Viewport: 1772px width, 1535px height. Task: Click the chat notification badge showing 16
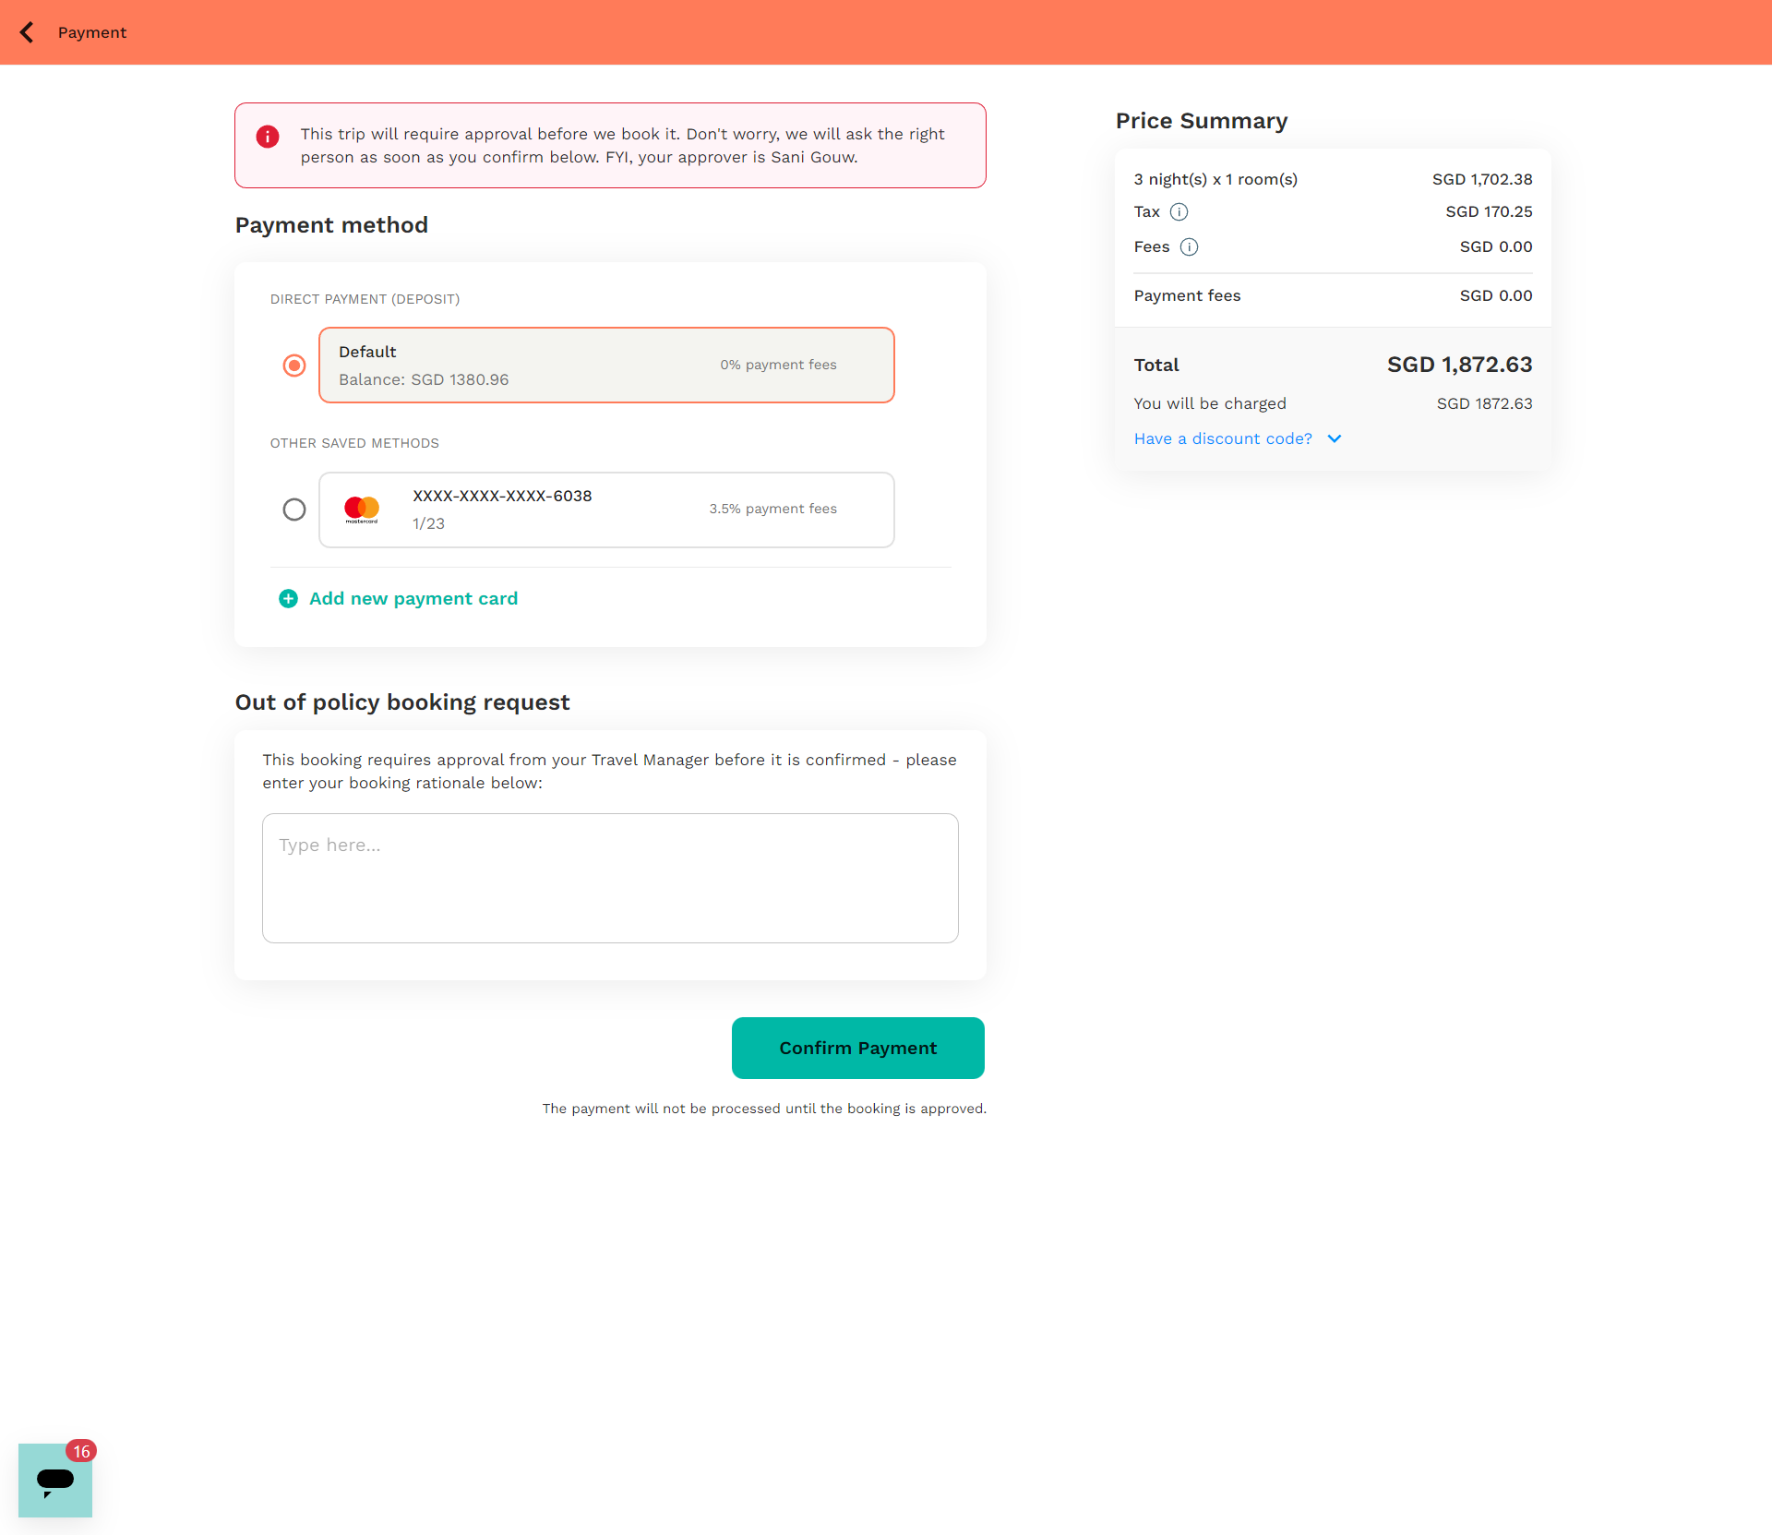81,1451
